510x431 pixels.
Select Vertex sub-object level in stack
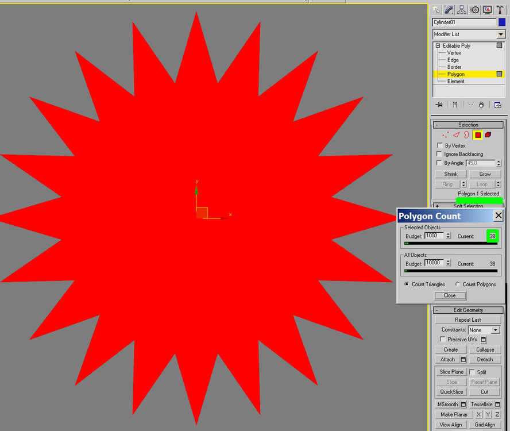tap(454, 53)
